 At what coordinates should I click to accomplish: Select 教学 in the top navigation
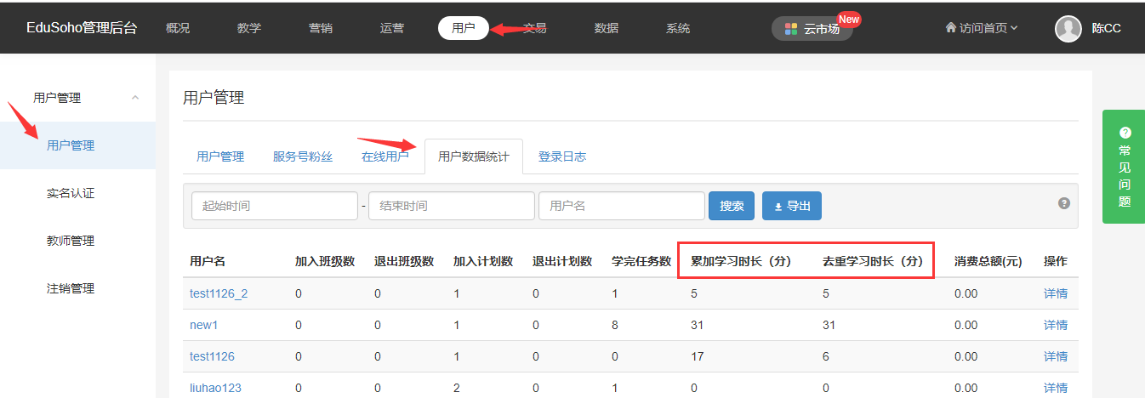click(249, 28)
